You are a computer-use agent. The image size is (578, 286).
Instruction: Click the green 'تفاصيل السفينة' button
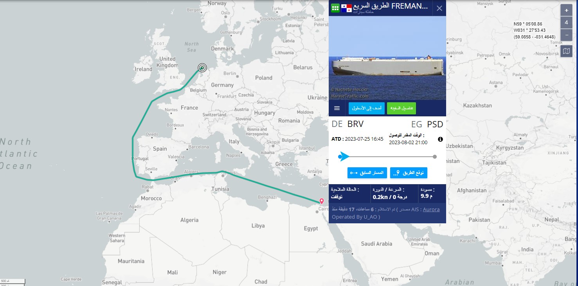coord(402,108)
